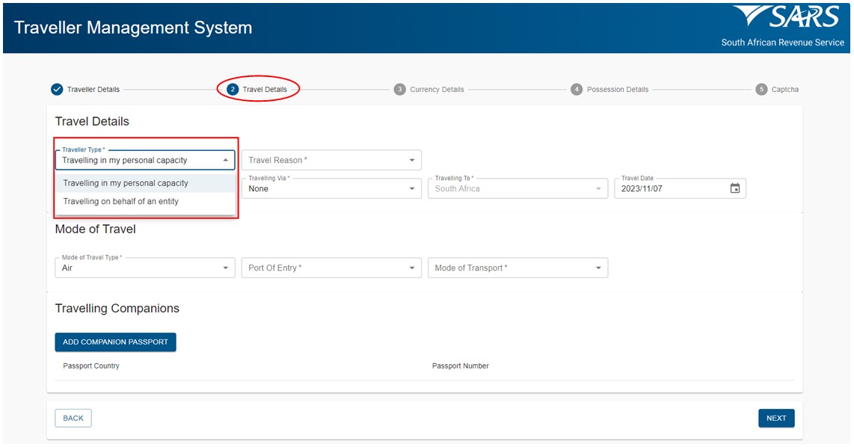Click the Add Companion Passport button
The width and height of the screenshot is (854, 447).
pyautogui.click(x=115, y=342)
